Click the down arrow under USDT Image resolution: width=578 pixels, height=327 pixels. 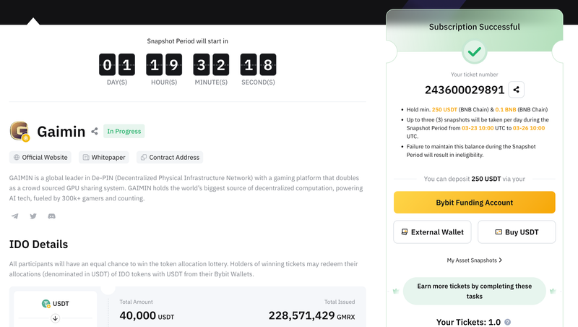coord(56,318)
